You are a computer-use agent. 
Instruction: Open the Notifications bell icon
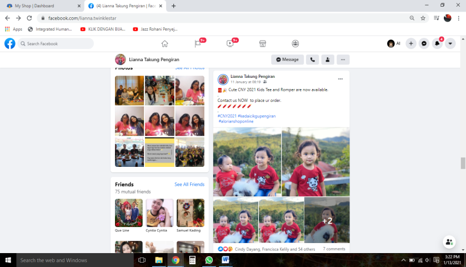tap(438, 43)
